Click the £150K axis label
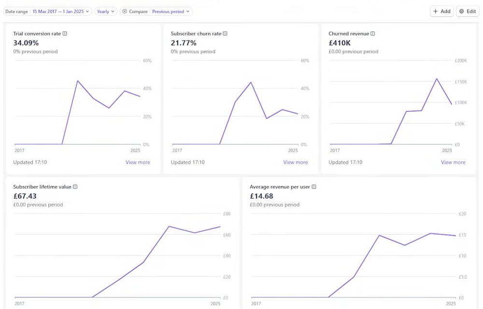 [x=461, y=82]
